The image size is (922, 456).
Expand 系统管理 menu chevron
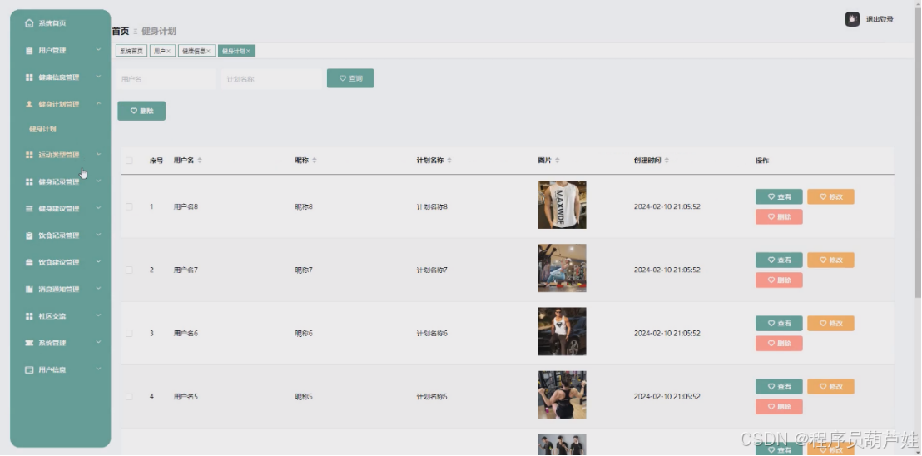tap(99, 343)
